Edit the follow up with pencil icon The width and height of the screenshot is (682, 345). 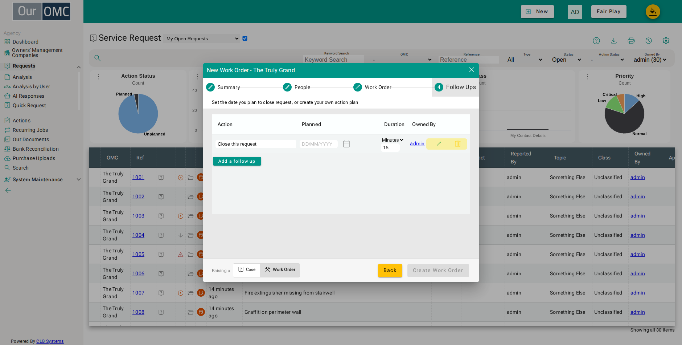439,144
